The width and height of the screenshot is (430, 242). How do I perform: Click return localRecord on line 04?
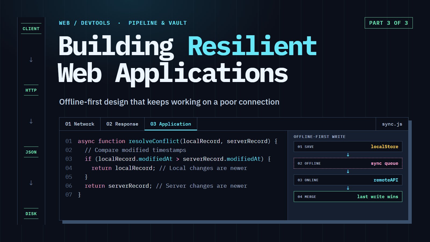(x=123, y=168)
